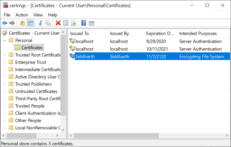Click tree pane vertical scrollbar down arrow
The width and height of the screenshot is (231, 147).
point(63,130)
